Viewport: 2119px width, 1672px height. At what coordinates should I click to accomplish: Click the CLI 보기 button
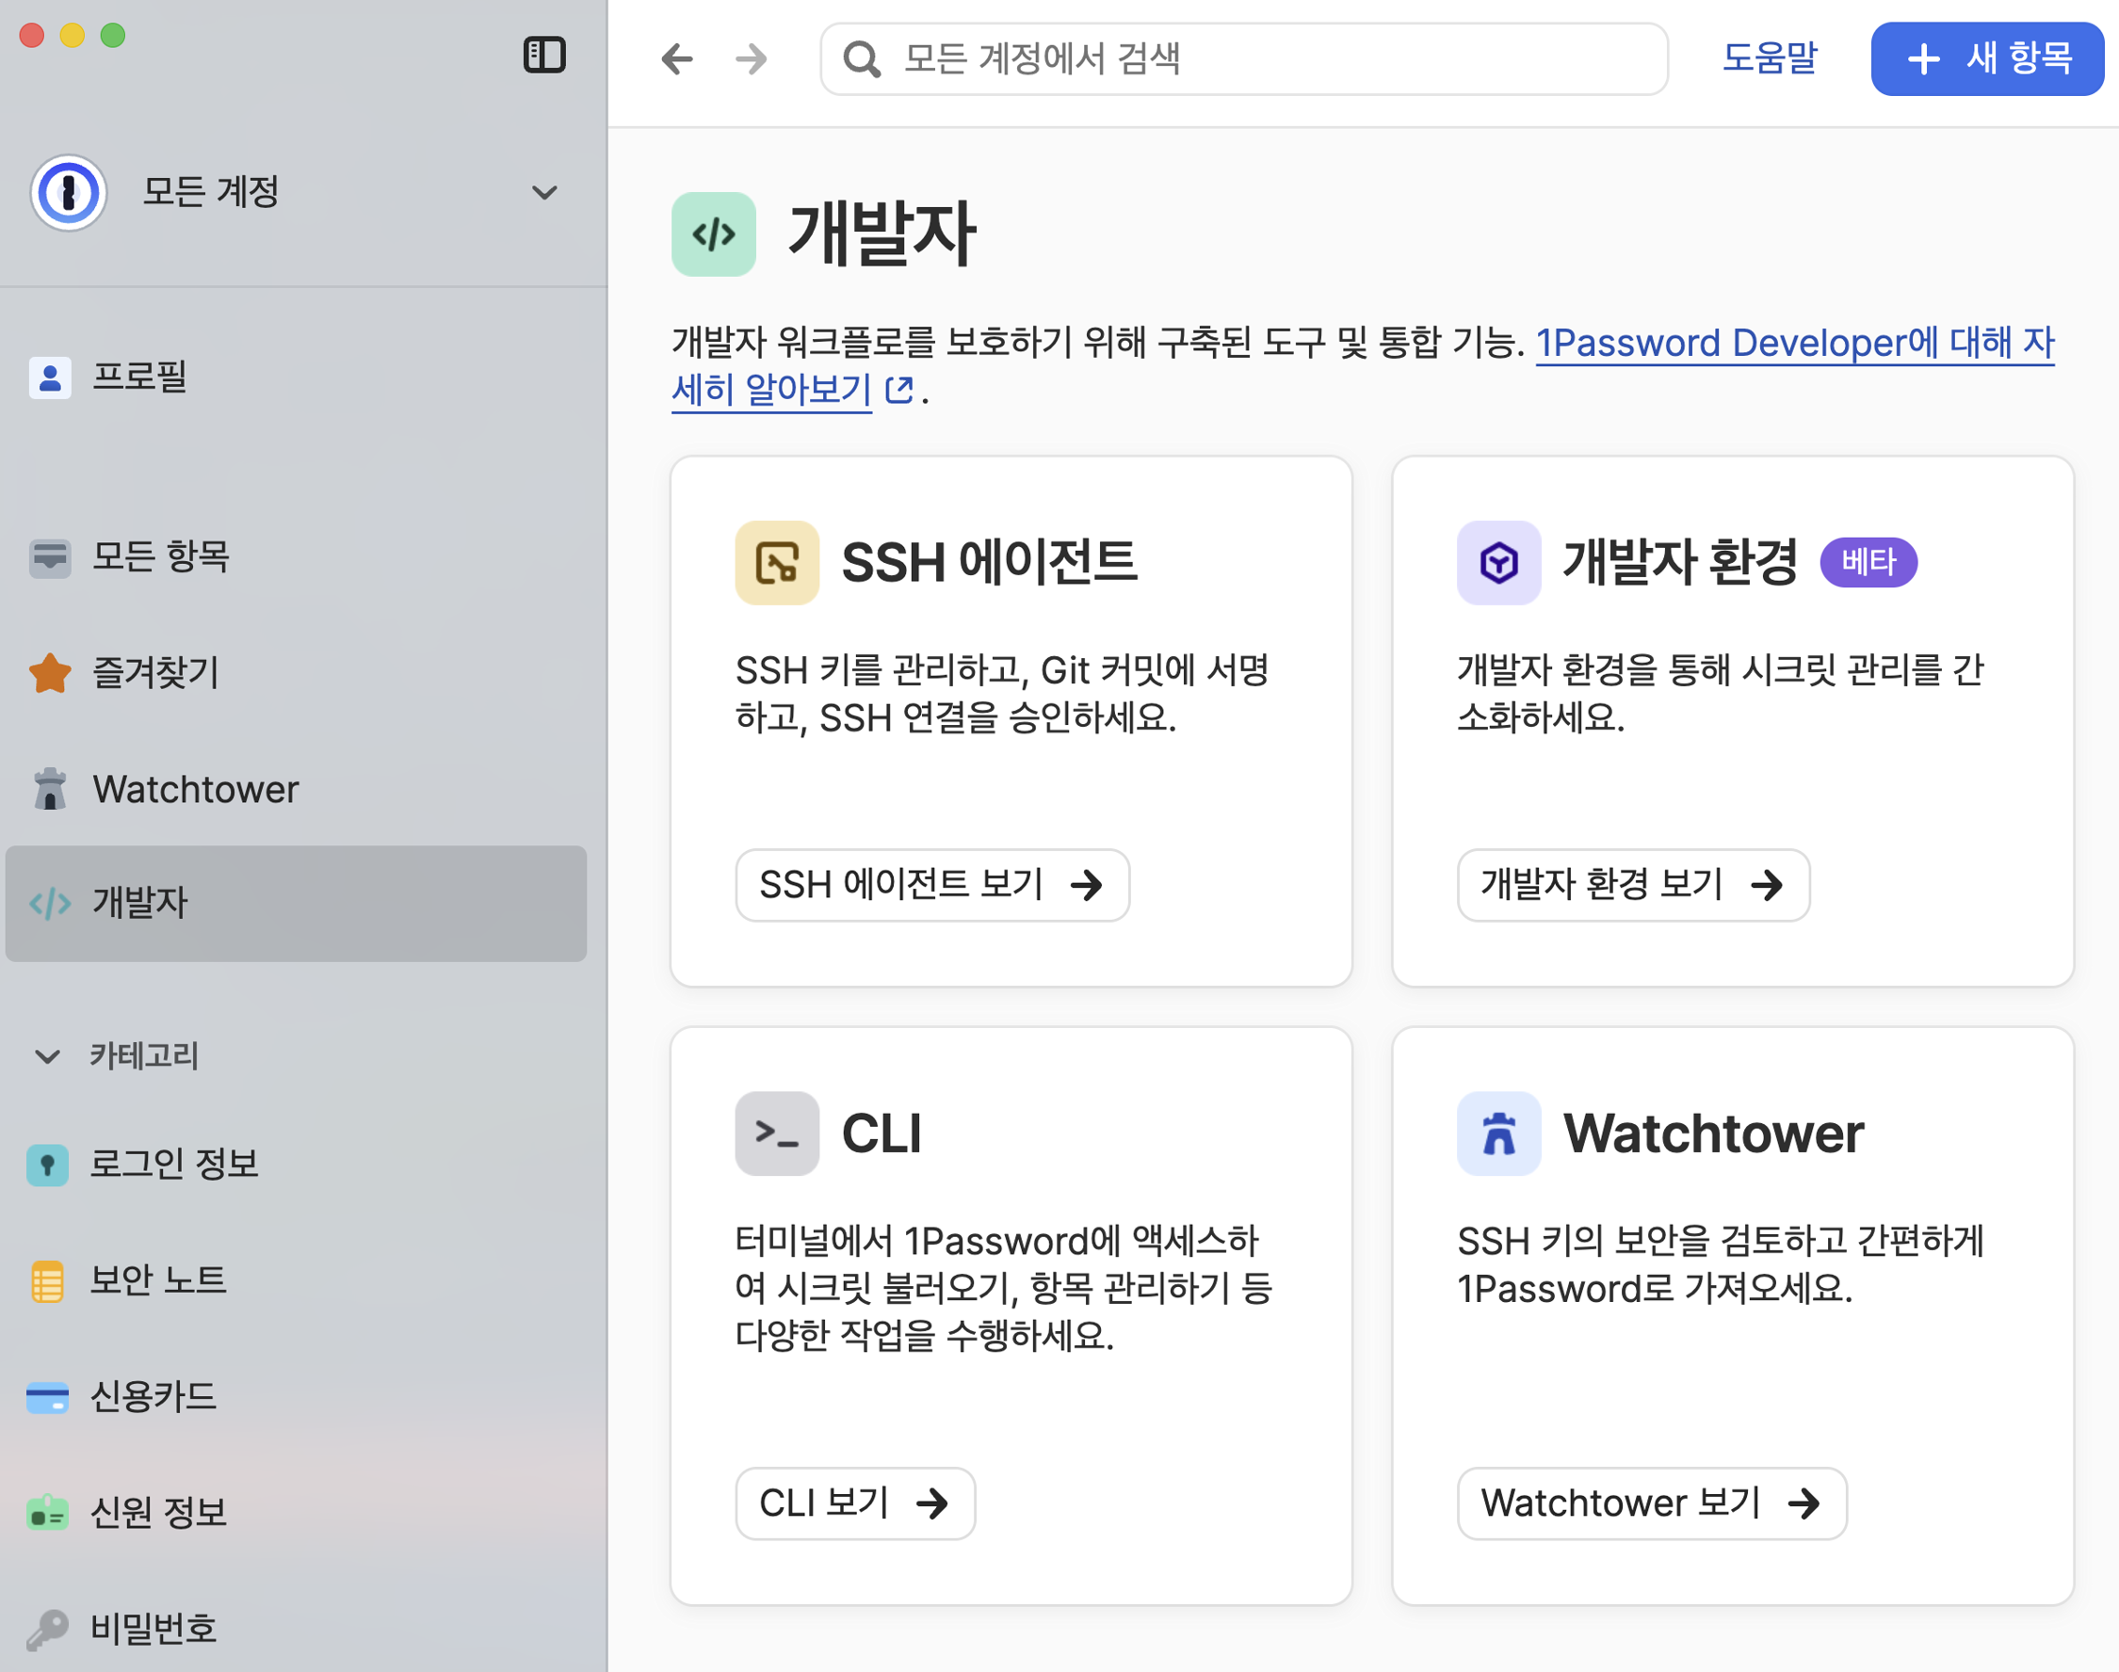click(x=855, y=1503)
